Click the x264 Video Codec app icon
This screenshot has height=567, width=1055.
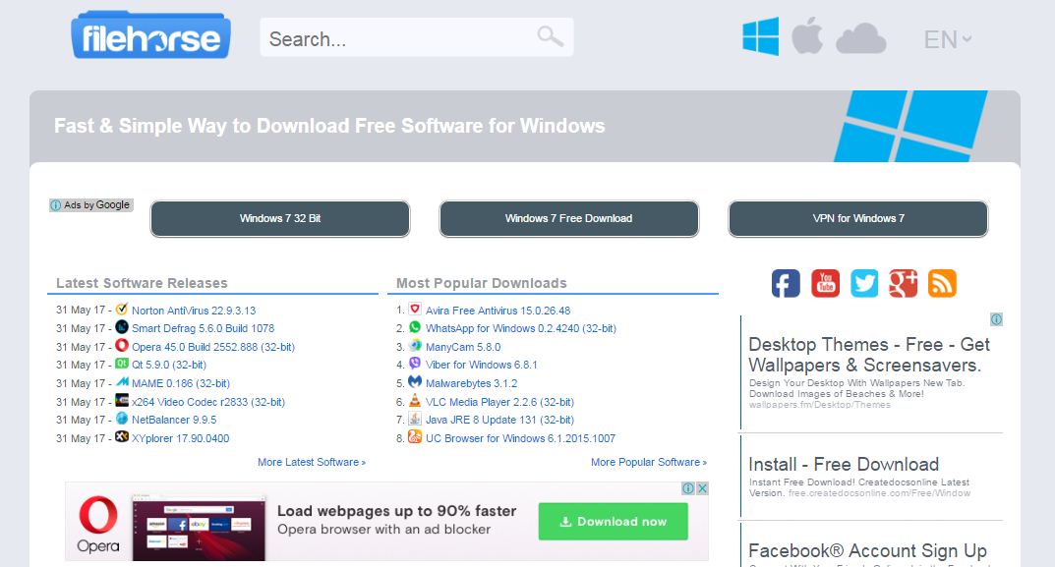coord(121,400)
